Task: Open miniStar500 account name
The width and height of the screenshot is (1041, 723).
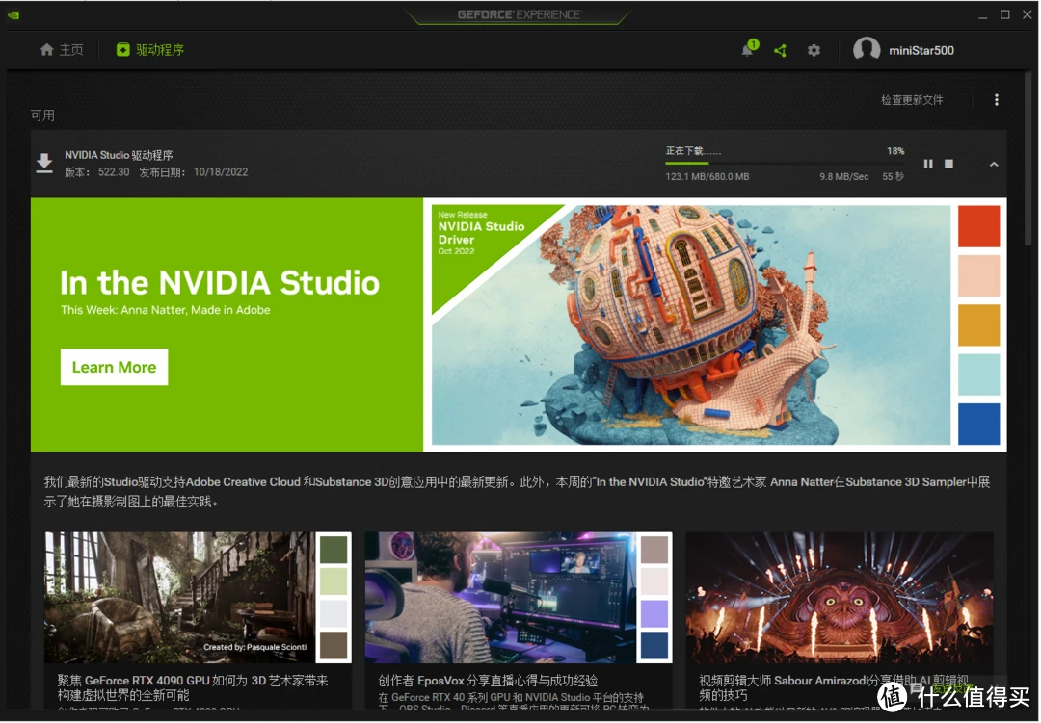Action: [x=921, y=50]
